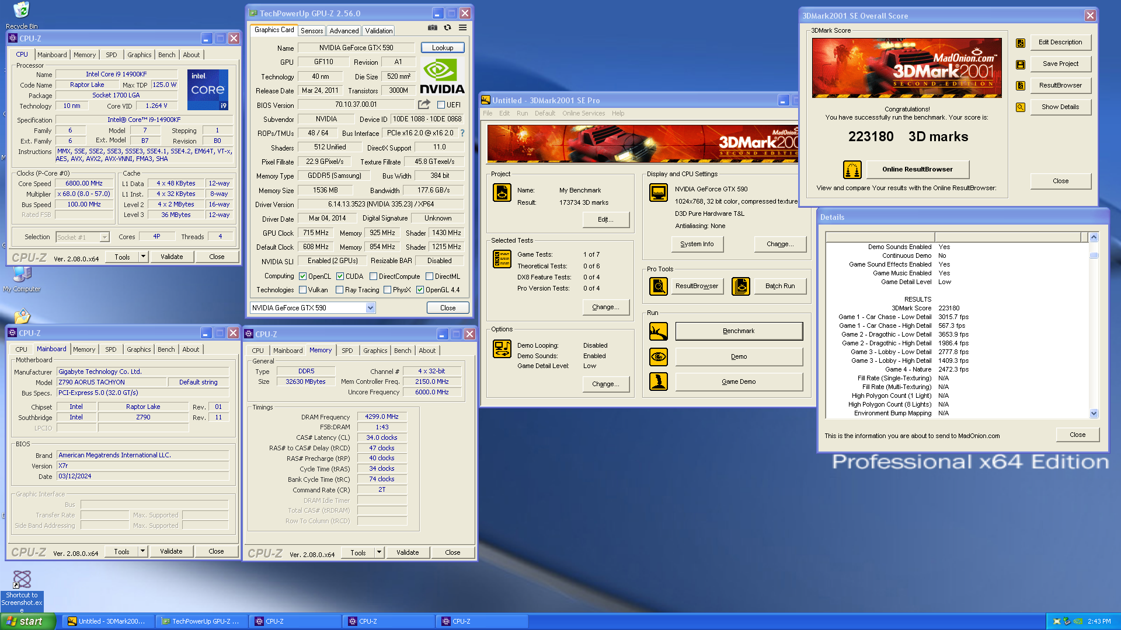Click the NVIDIA logo in GPU-Z
1121x630 pixels.
(x=442, y=76)
